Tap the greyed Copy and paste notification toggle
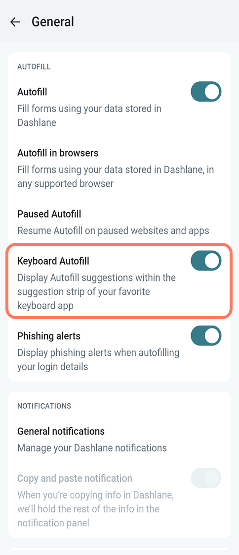The height and width of the screenshot is (555, 239). pos(206,478)
